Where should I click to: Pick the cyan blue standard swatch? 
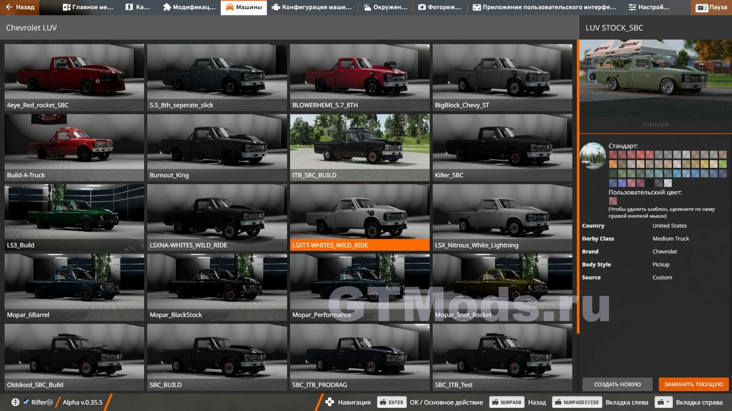click(x=677, y=173)
